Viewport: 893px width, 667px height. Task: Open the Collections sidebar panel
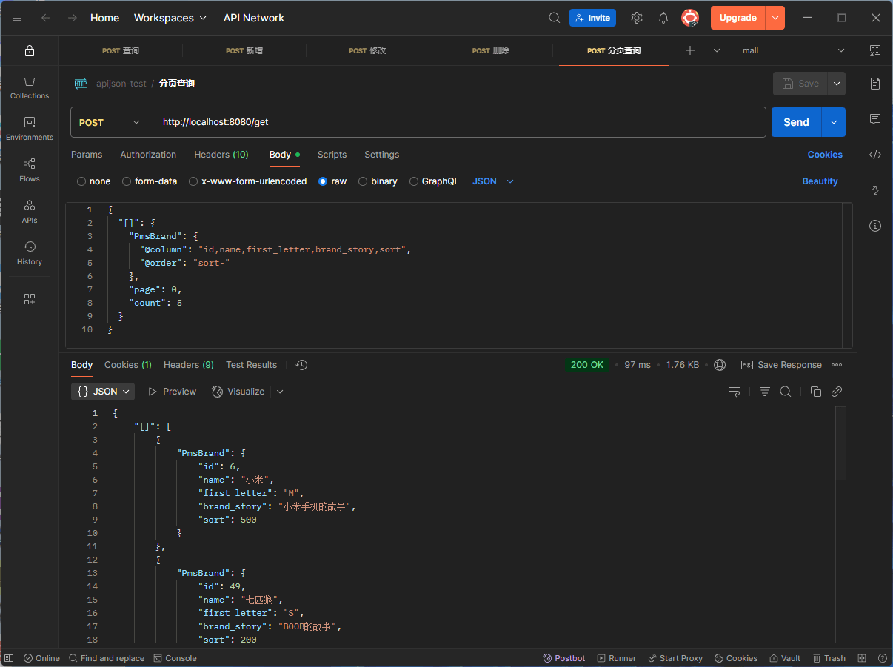click(x=30, y=87)
